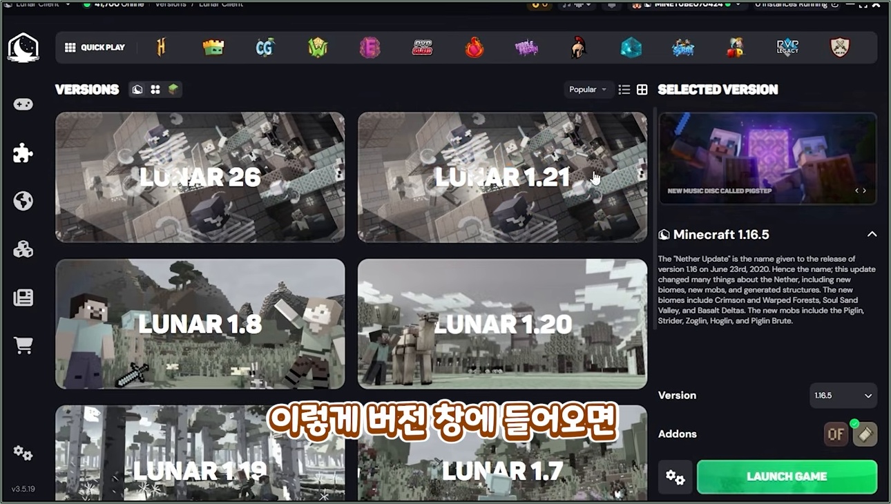891x504 pixels.
Task: Click the Launch Game button
Action: pyautogui.click(x=787, y=477)
